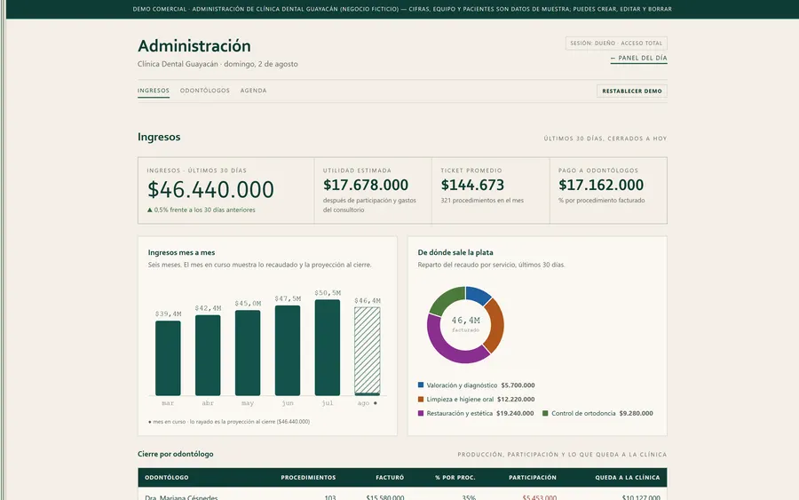Screen dimensions: 799x500
Task: Click the $17.678.000 utilidad estimada value
Action: point(366,185)
